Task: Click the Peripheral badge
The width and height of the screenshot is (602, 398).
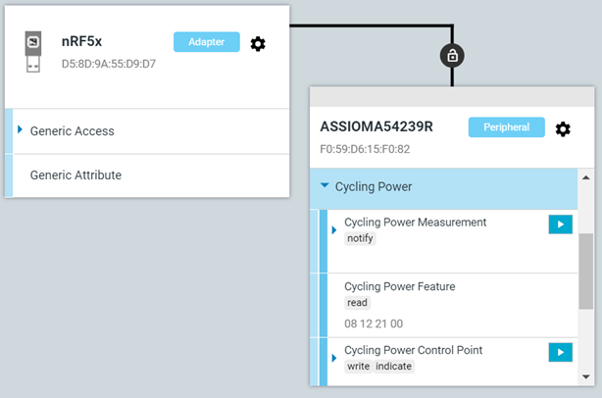Action: coord(506,127)
